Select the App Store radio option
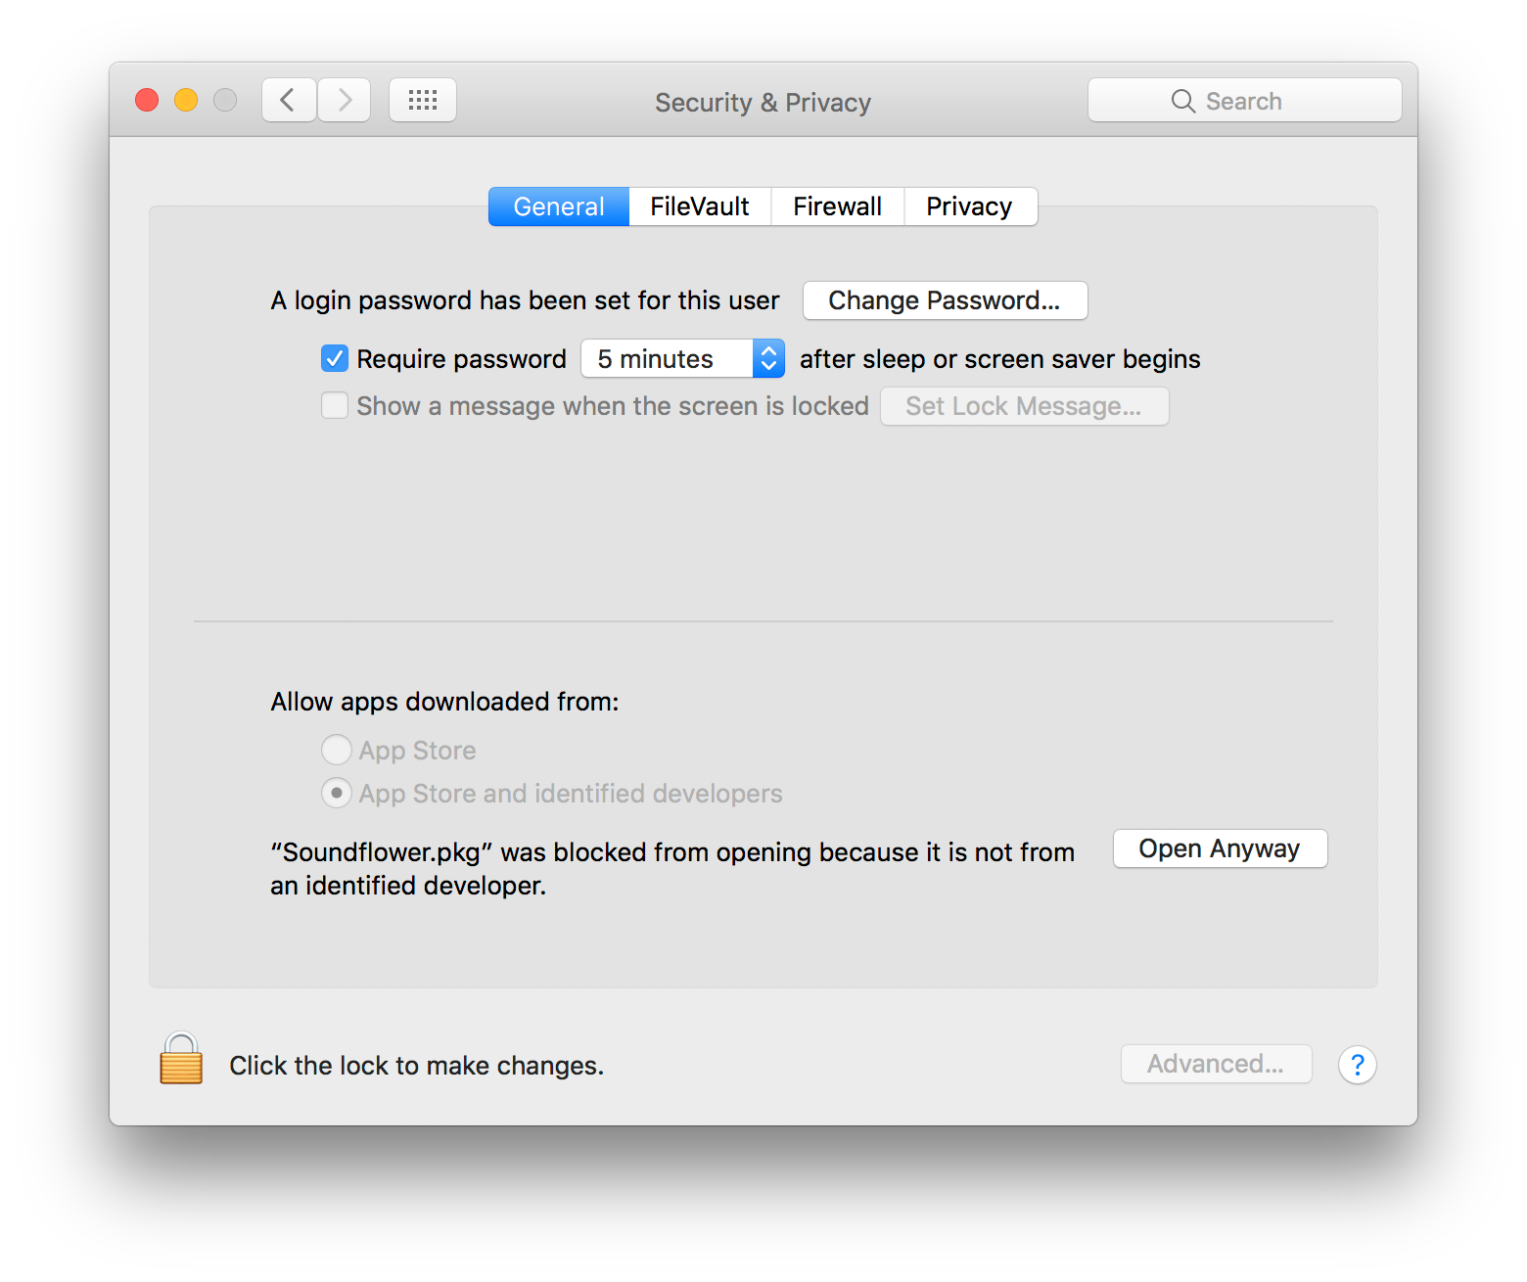The image size is (1527, 1282). pyautogui.click(x=336, y=750)
